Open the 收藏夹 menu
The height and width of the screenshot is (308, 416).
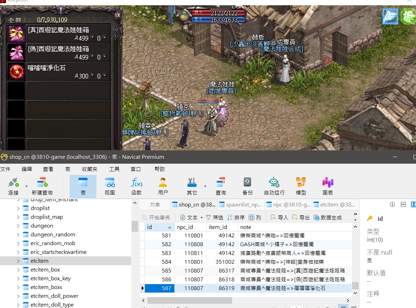click(x=89, y=169)
